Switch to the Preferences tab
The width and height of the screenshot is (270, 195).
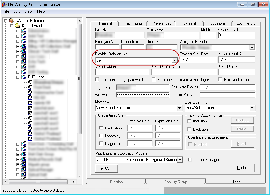tap(162, 23)
